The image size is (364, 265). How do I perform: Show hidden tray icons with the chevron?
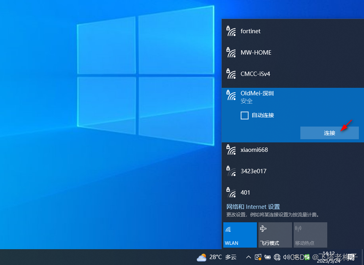(248, 257)
